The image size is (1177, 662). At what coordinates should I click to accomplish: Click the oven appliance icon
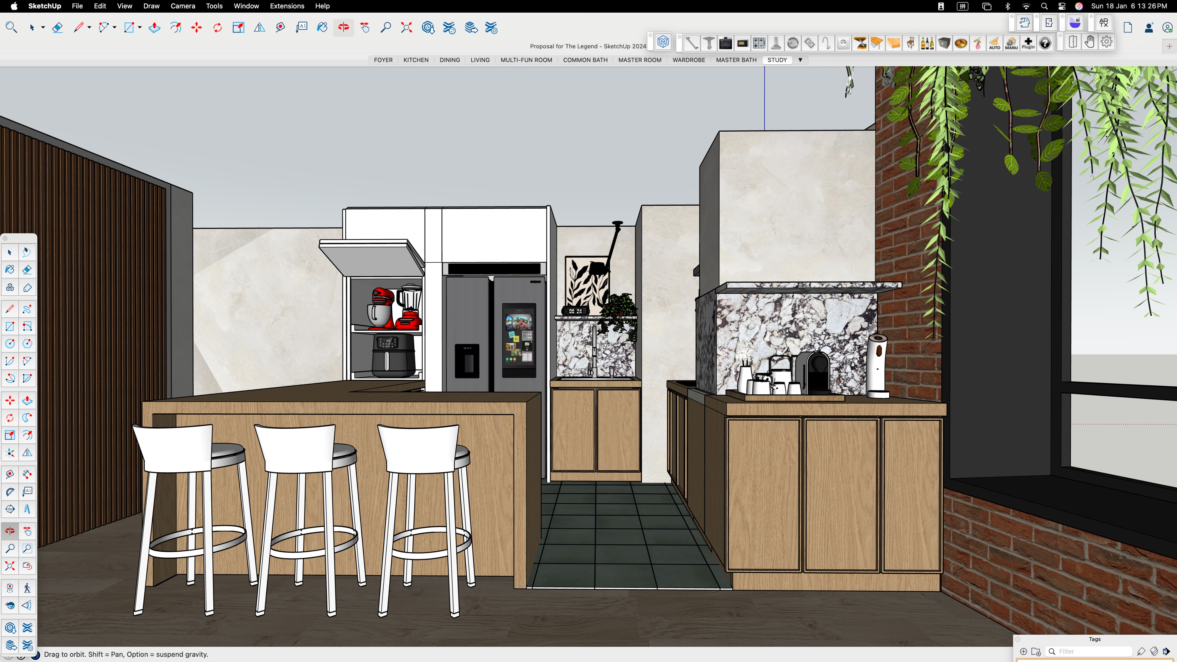click(x=725, y=43)
